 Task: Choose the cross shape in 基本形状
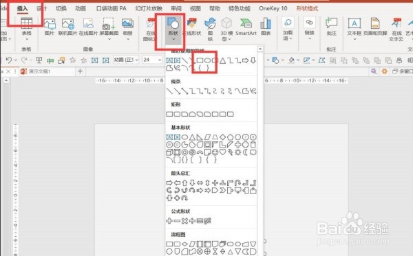coord(238,144)
